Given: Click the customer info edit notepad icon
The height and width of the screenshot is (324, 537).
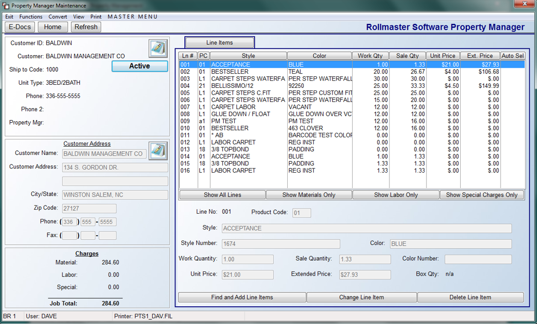Looking at the screenshot, I should (158, 48).
